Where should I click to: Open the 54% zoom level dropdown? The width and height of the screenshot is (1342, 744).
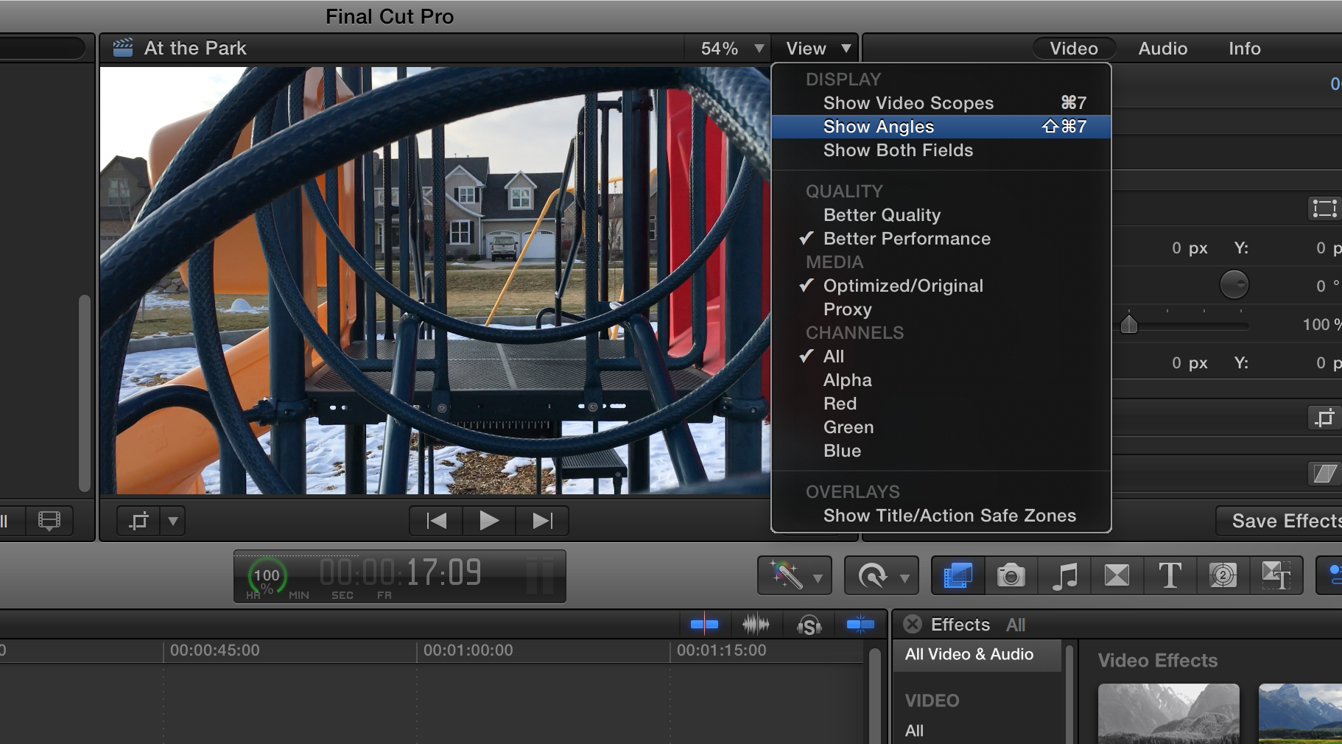731,49
